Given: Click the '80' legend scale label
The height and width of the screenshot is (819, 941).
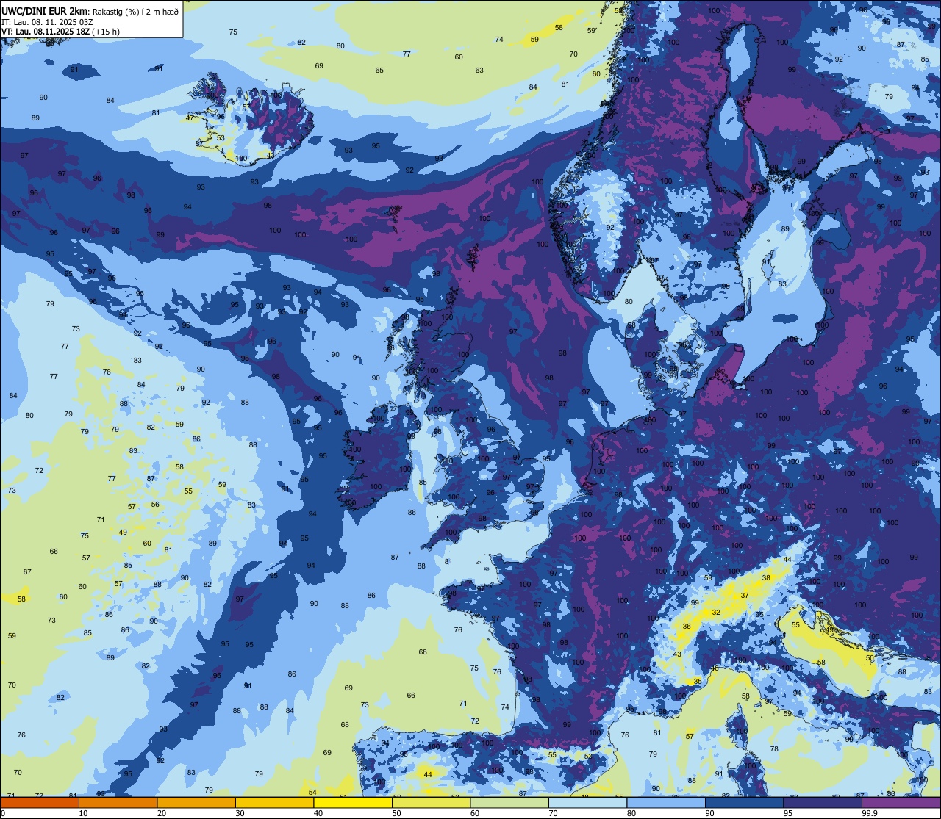Looking at the screenshot, I should point(631,812).
